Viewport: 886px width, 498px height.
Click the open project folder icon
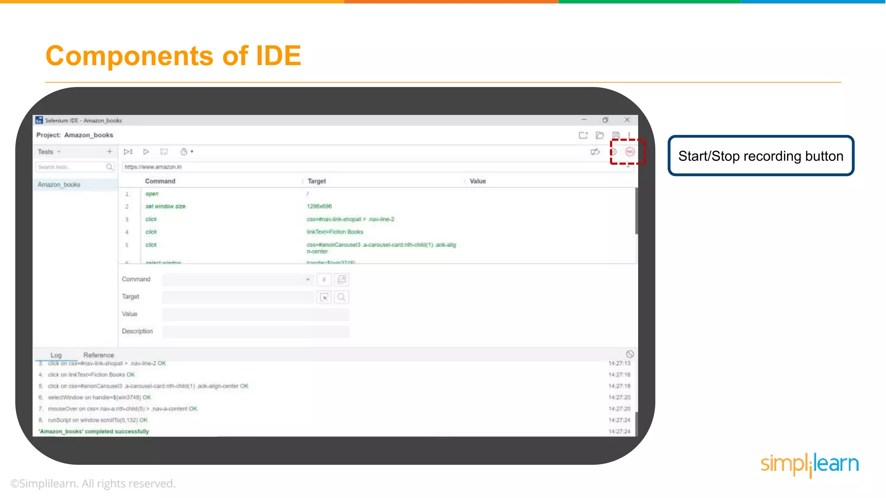click(x=600, y=135)
